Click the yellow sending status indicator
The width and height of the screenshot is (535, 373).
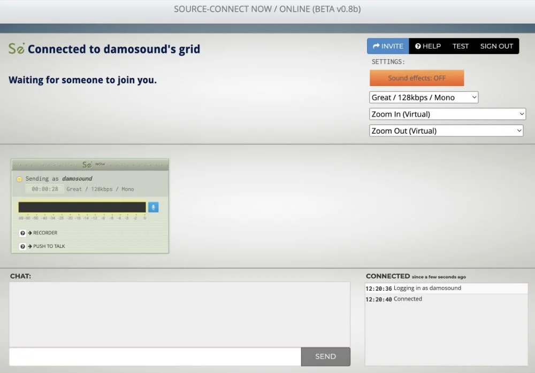pyautogui.click(x=19, y=179)
